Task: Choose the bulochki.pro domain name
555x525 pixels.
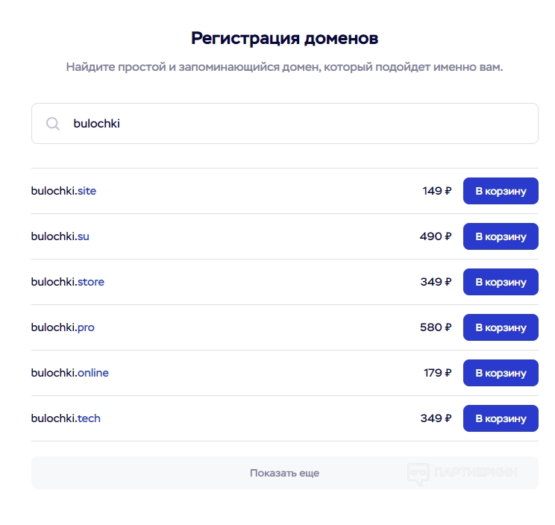Action: pos(63,327)
